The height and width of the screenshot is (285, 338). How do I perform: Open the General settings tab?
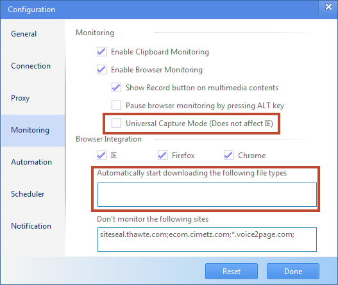point(24,34)
